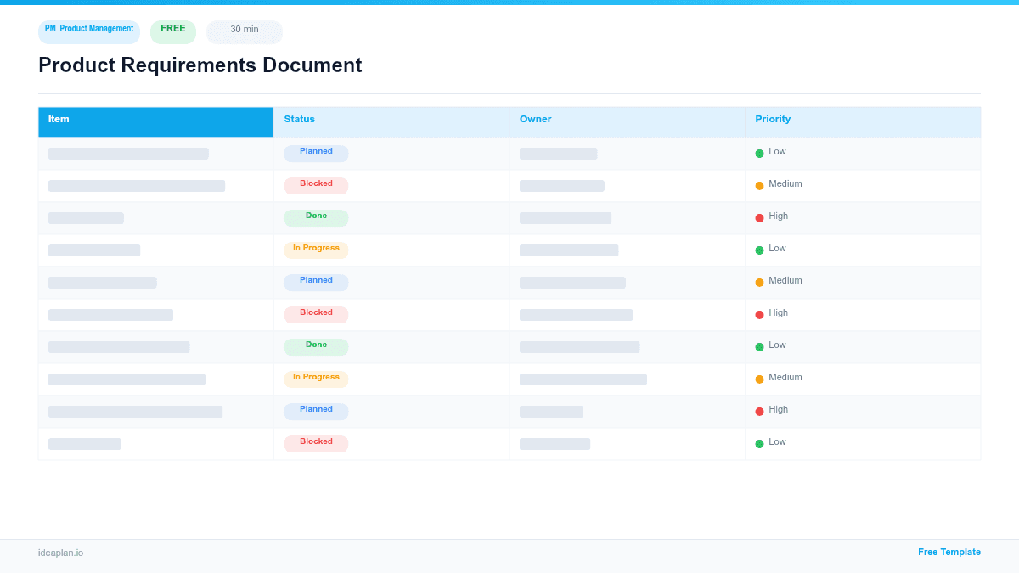Click the orange Medium priority dot in second row
Screen dimensions: 1019x573
pos(760,184)
